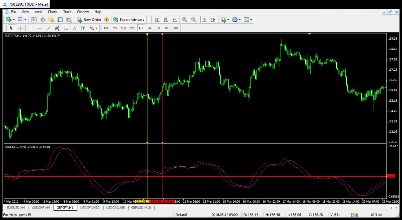Switch to the USDJPY,M30 chart tab

89,208
